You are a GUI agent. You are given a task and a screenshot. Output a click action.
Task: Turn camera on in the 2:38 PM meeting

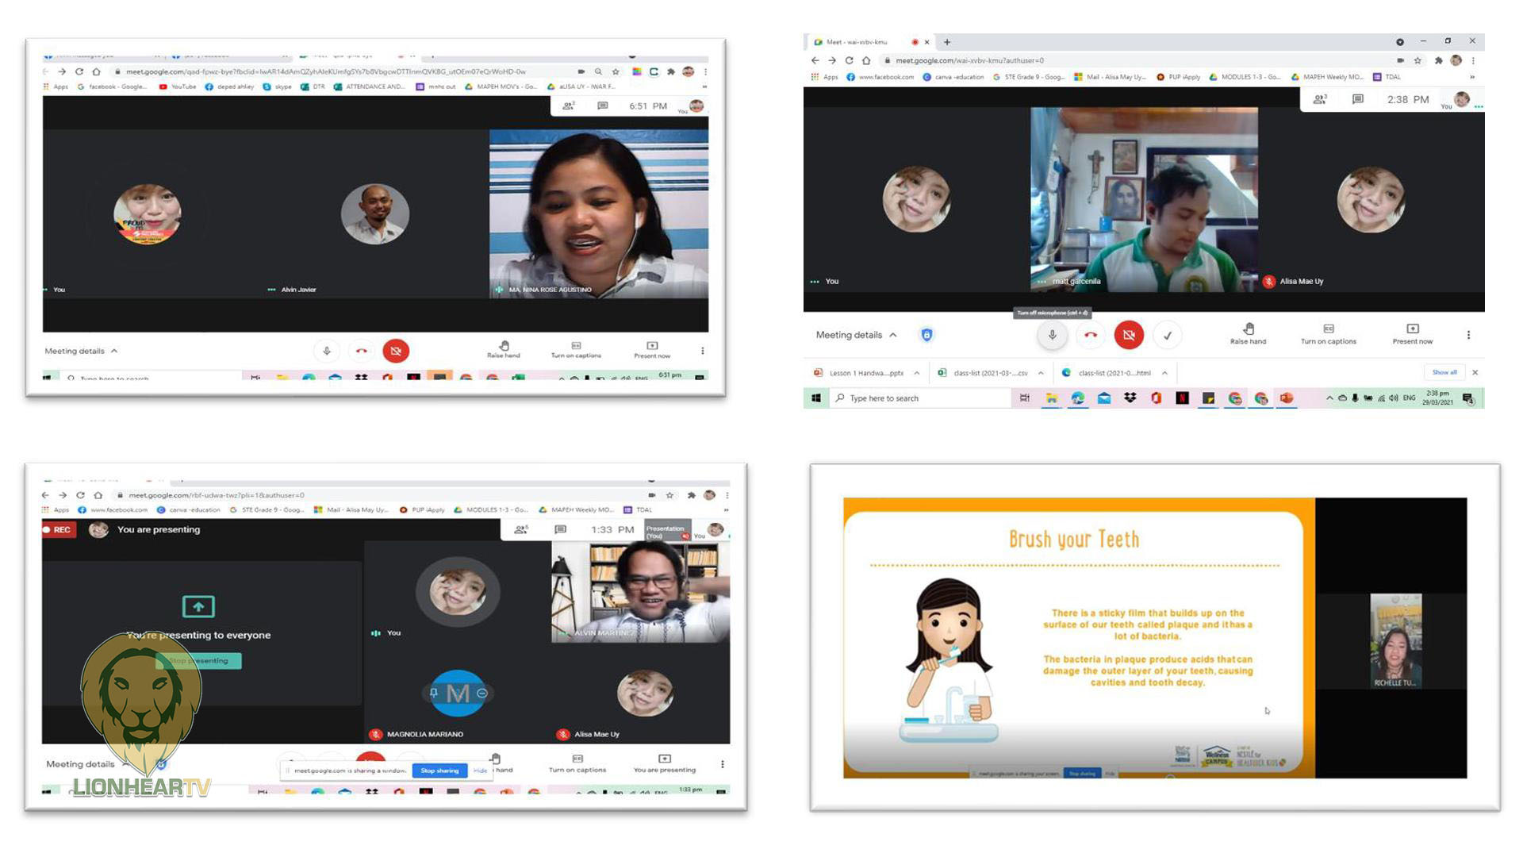[1128, 335]
